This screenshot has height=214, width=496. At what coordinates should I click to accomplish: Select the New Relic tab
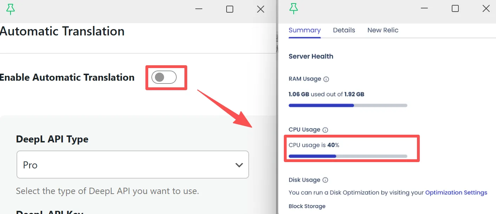tap(383, 30)
